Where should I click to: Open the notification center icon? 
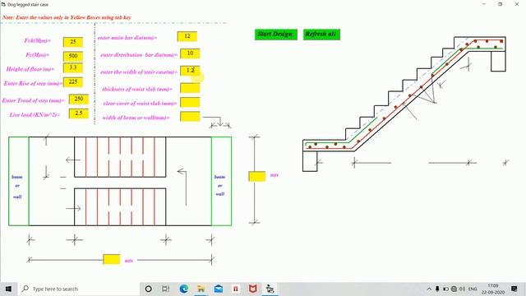point(514,289)
